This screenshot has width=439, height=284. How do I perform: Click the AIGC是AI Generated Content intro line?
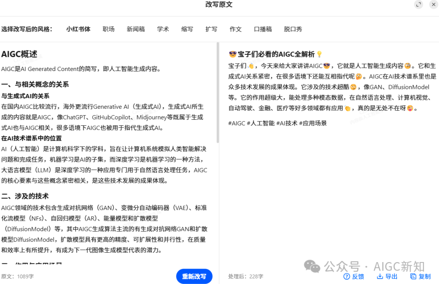point(81,69)
